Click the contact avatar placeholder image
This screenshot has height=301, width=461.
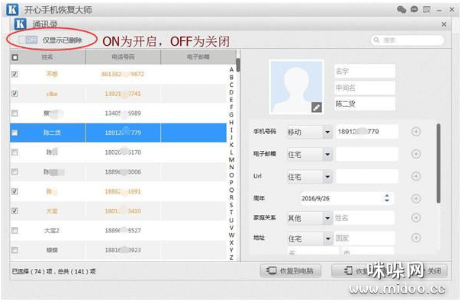296,87
